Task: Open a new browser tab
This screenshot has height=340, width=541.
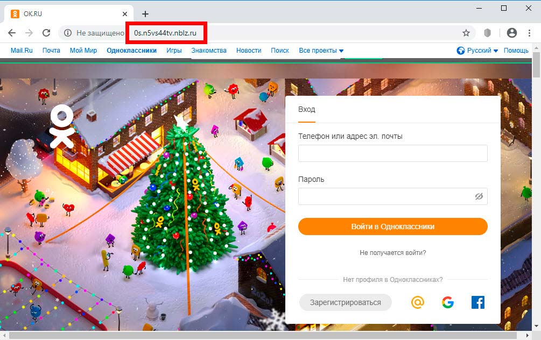Action: click(x=145, y=14)
